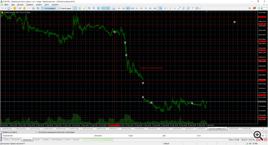Expand the chart type dropdown arrow
This screenshot has height=145, width=268.
click(5, 8)
